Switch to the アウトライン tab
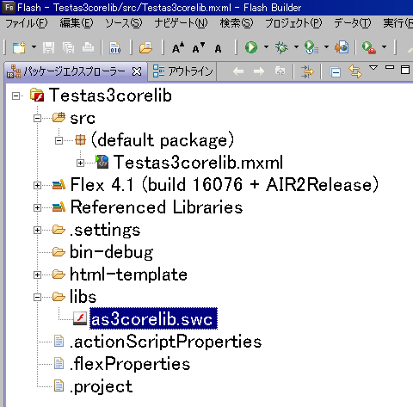 tap(182, 71)
